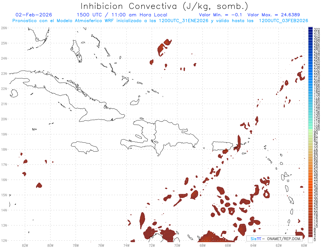Click the 15N latitude label

(4, 195)
